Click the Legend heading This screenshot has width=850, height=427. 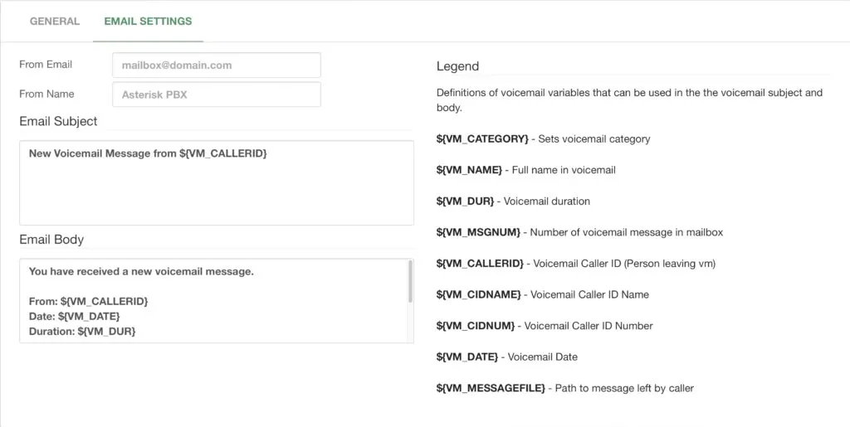pyautogui.click(x=457, y=66)
